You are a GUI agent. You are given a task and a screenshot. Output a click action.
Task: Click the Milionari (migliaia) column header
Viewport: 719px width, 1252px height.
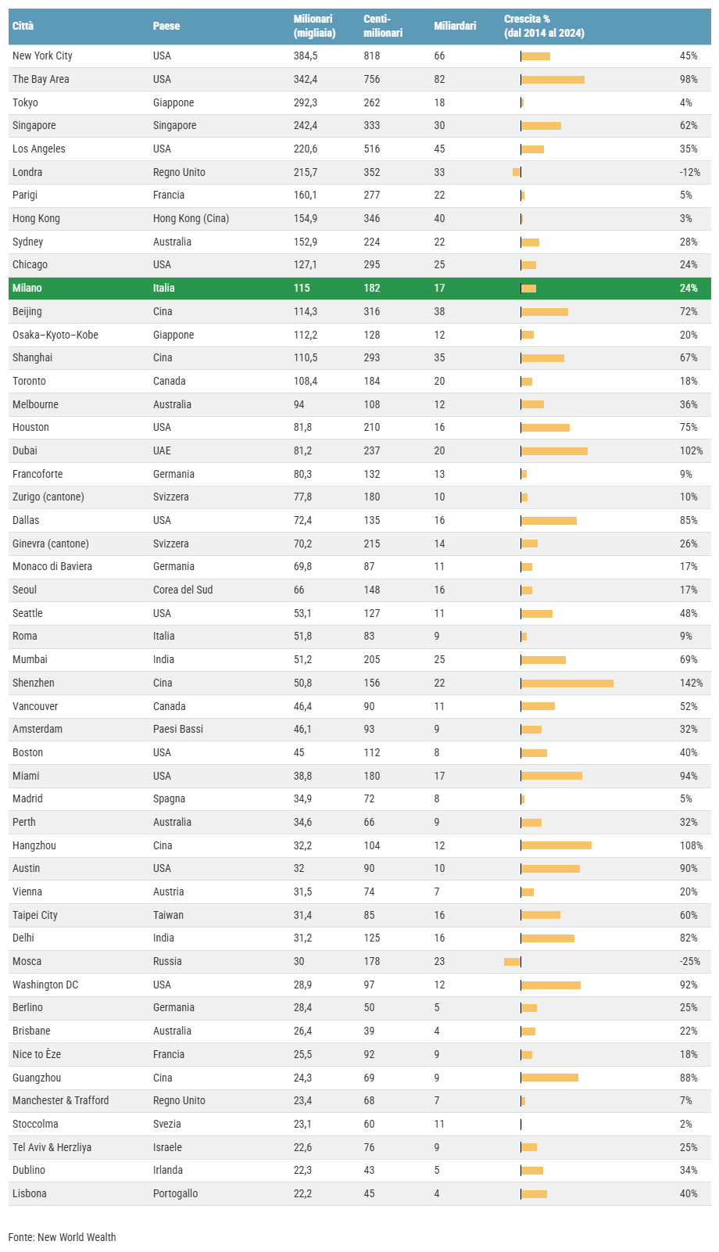(x=314, y=26)
